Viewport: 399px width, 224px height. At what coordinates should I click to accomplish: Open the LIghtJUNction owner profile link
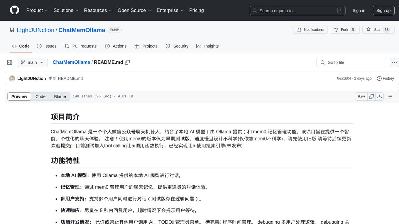click(x=35, y=30)
